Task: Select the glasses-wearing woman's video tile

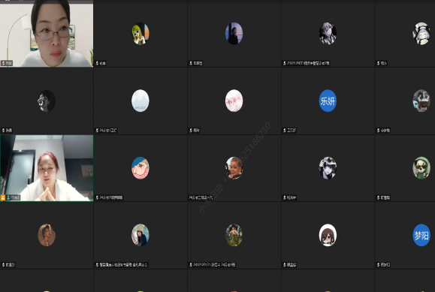Action: click(x=47, y=35)
